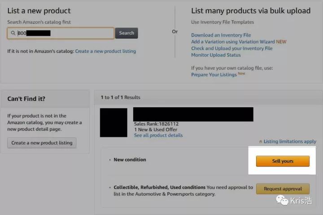Click the New condition label
This screenshot has height=215, width=323.
pos(130,160)
